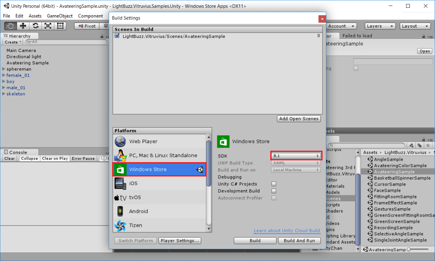This screenshot has height=261, width=435.
Task: Open the Assets menu
Action: pos(35,16)
